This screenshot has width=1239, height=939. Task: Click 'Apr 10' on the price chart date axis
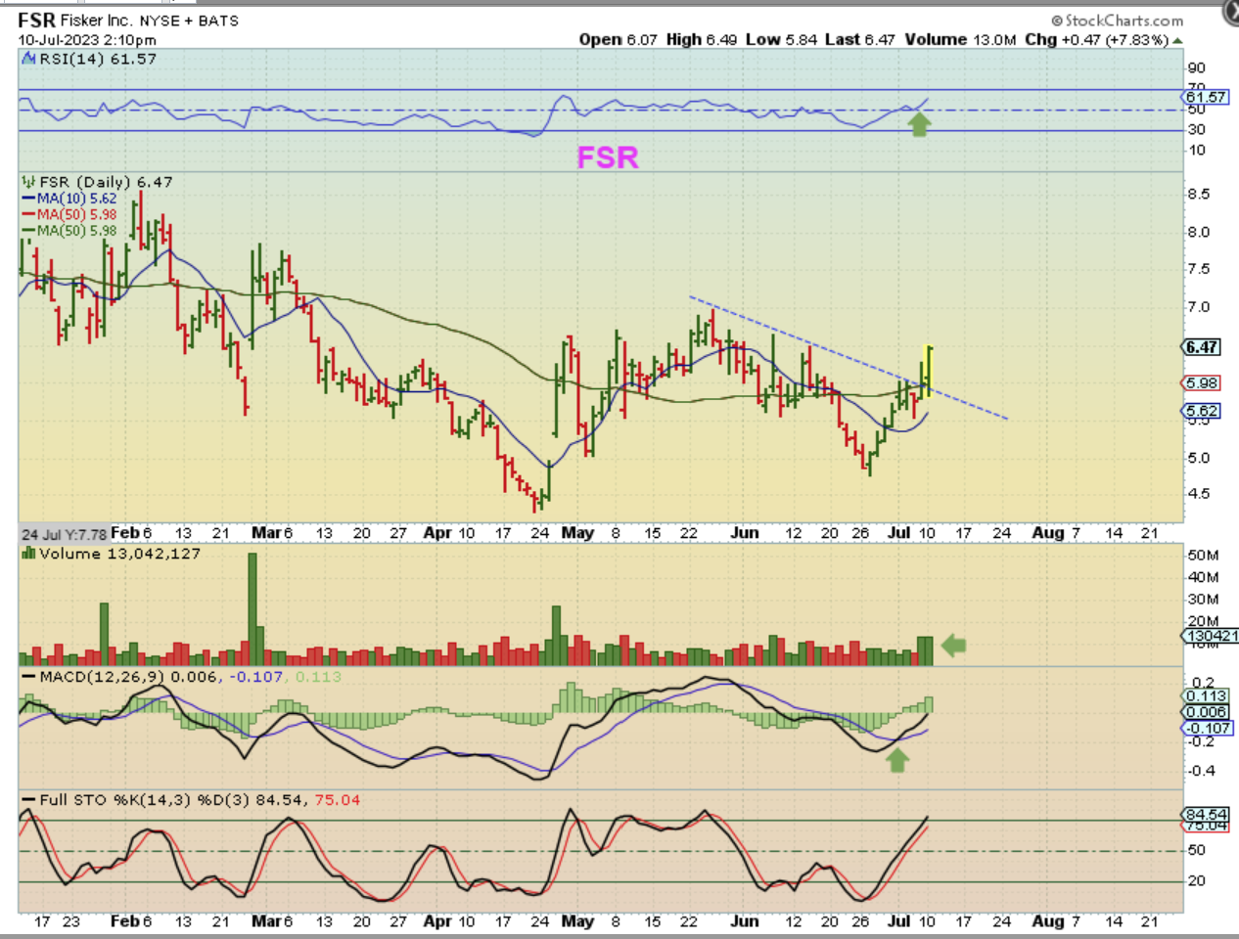(x=449, y=533)
